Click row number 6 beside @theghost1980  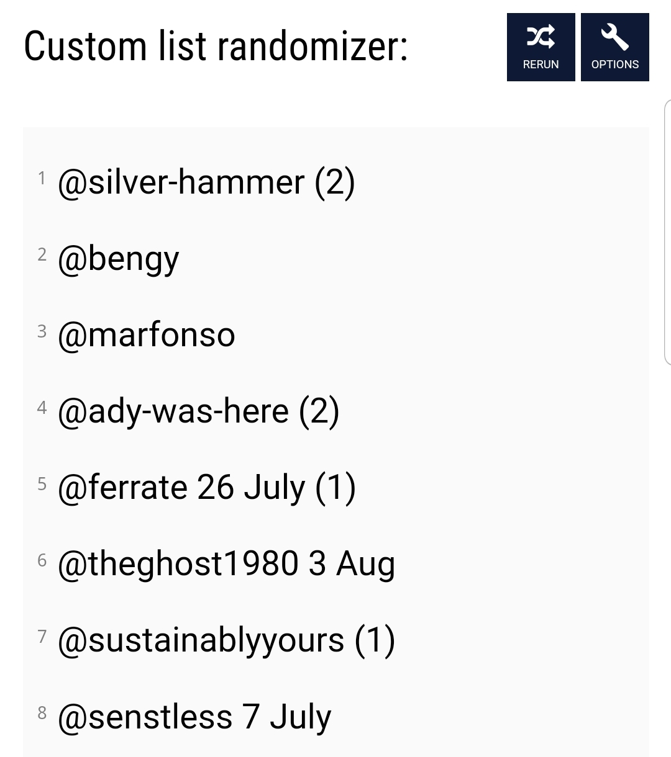pos(42,560)
